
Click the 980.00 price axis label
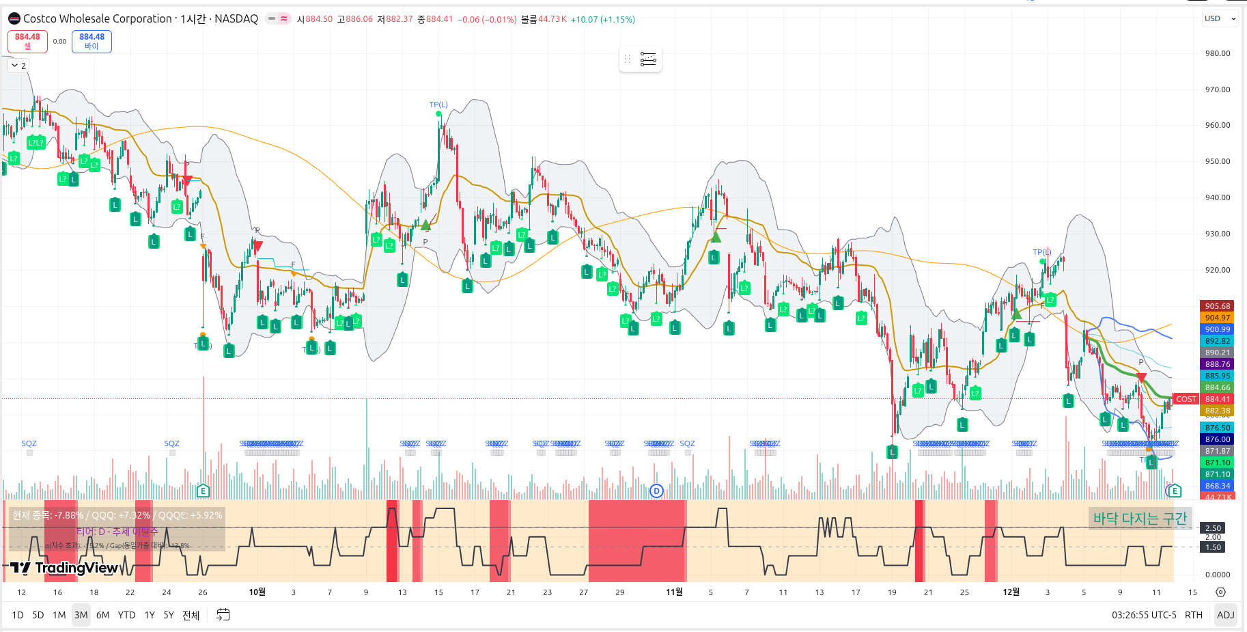[1217, 53]
